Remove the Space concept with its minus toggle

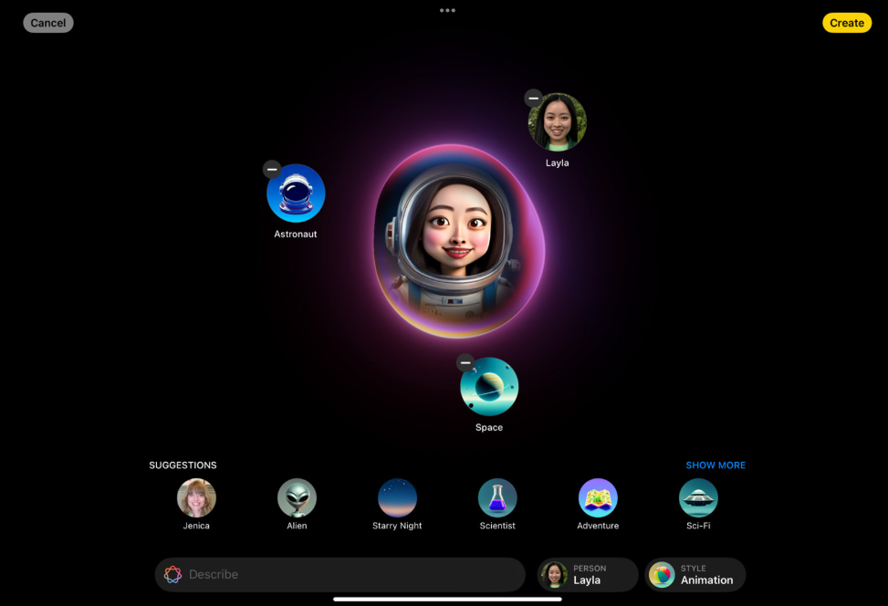(466, 361)
